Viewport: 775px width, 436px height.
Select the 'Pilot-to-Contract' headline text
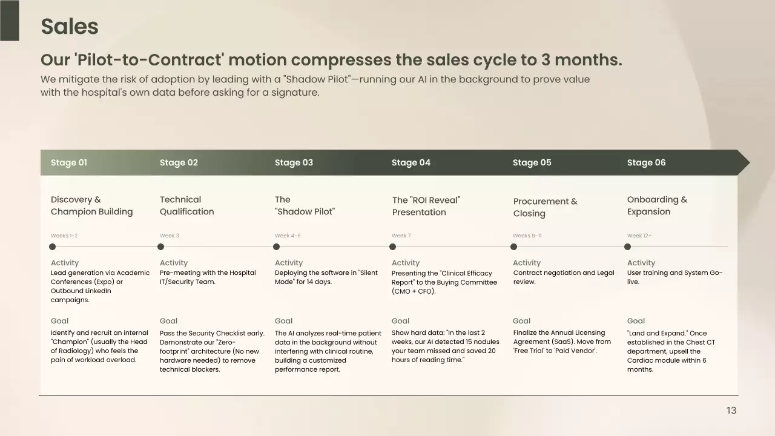point(331,60)
